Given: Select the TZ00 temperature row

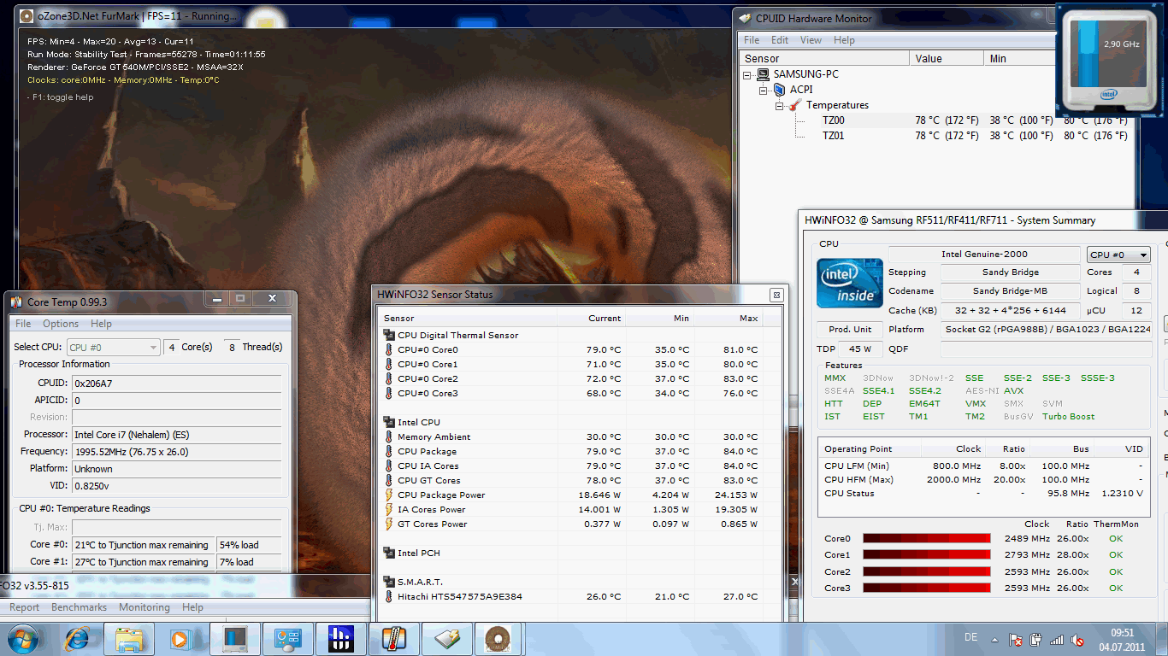Looking at the screenshot, I should [936, 120].
